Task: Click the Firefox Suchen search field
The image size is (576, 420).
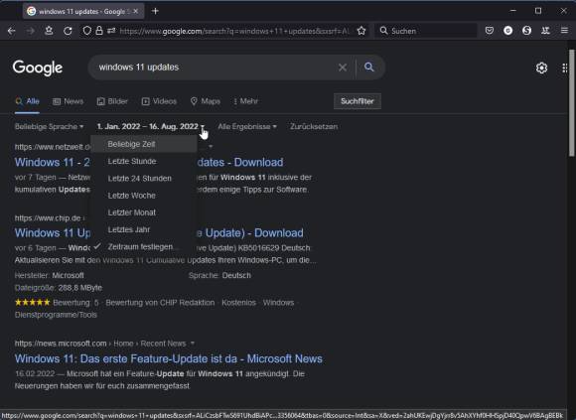Action: coord(426,31)
